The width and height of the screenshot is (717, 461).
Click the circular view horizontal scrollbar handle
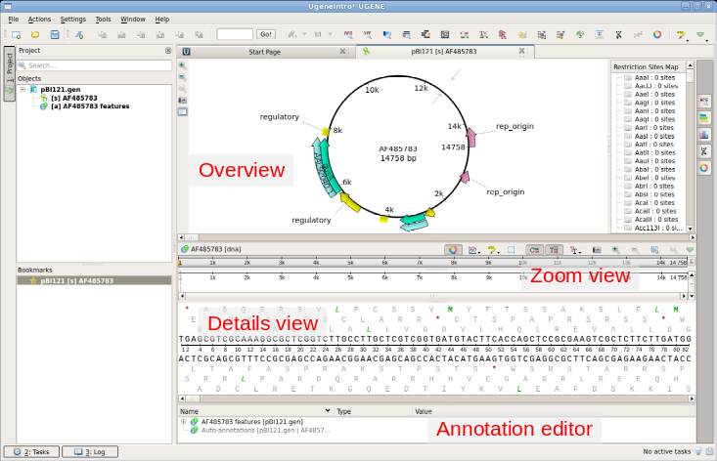point(192,237)
